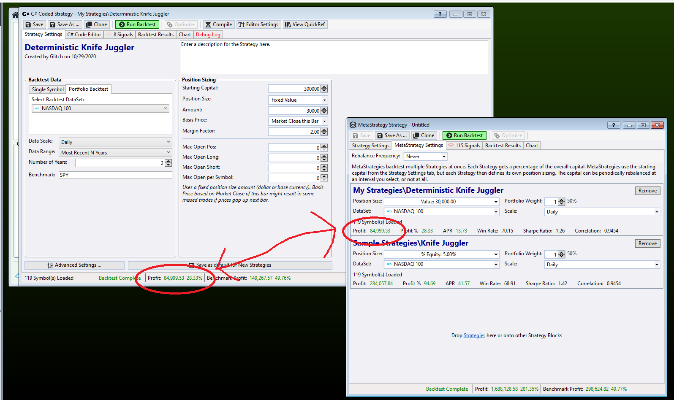Open View QuickRef
The image size is (674, 400).
click(305, 24)
